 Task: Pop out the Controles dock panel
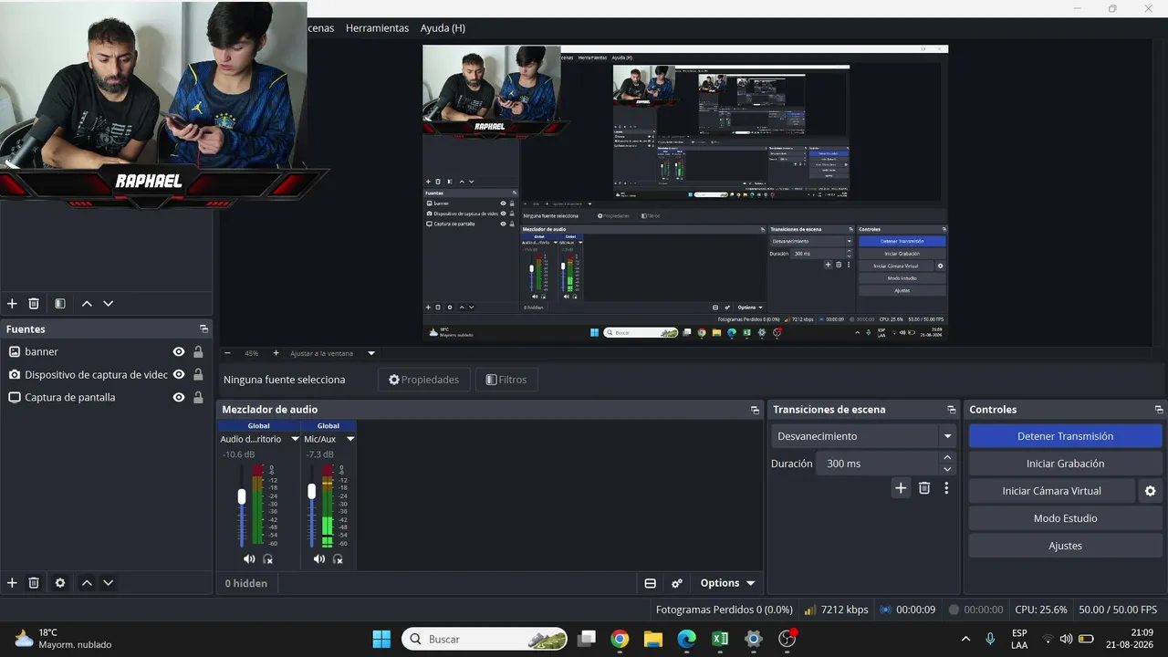[1159, 410]
